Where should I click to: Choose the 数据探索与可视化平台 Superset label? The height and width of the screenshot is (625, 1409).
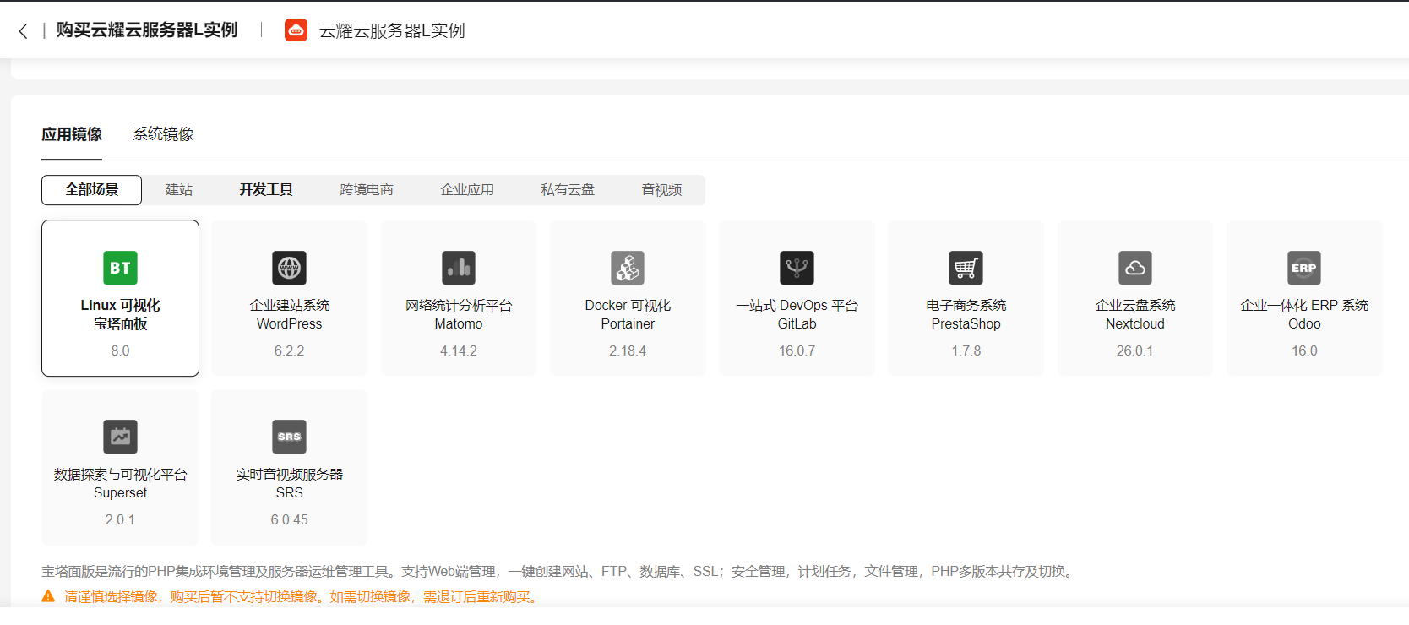(120, 483)
